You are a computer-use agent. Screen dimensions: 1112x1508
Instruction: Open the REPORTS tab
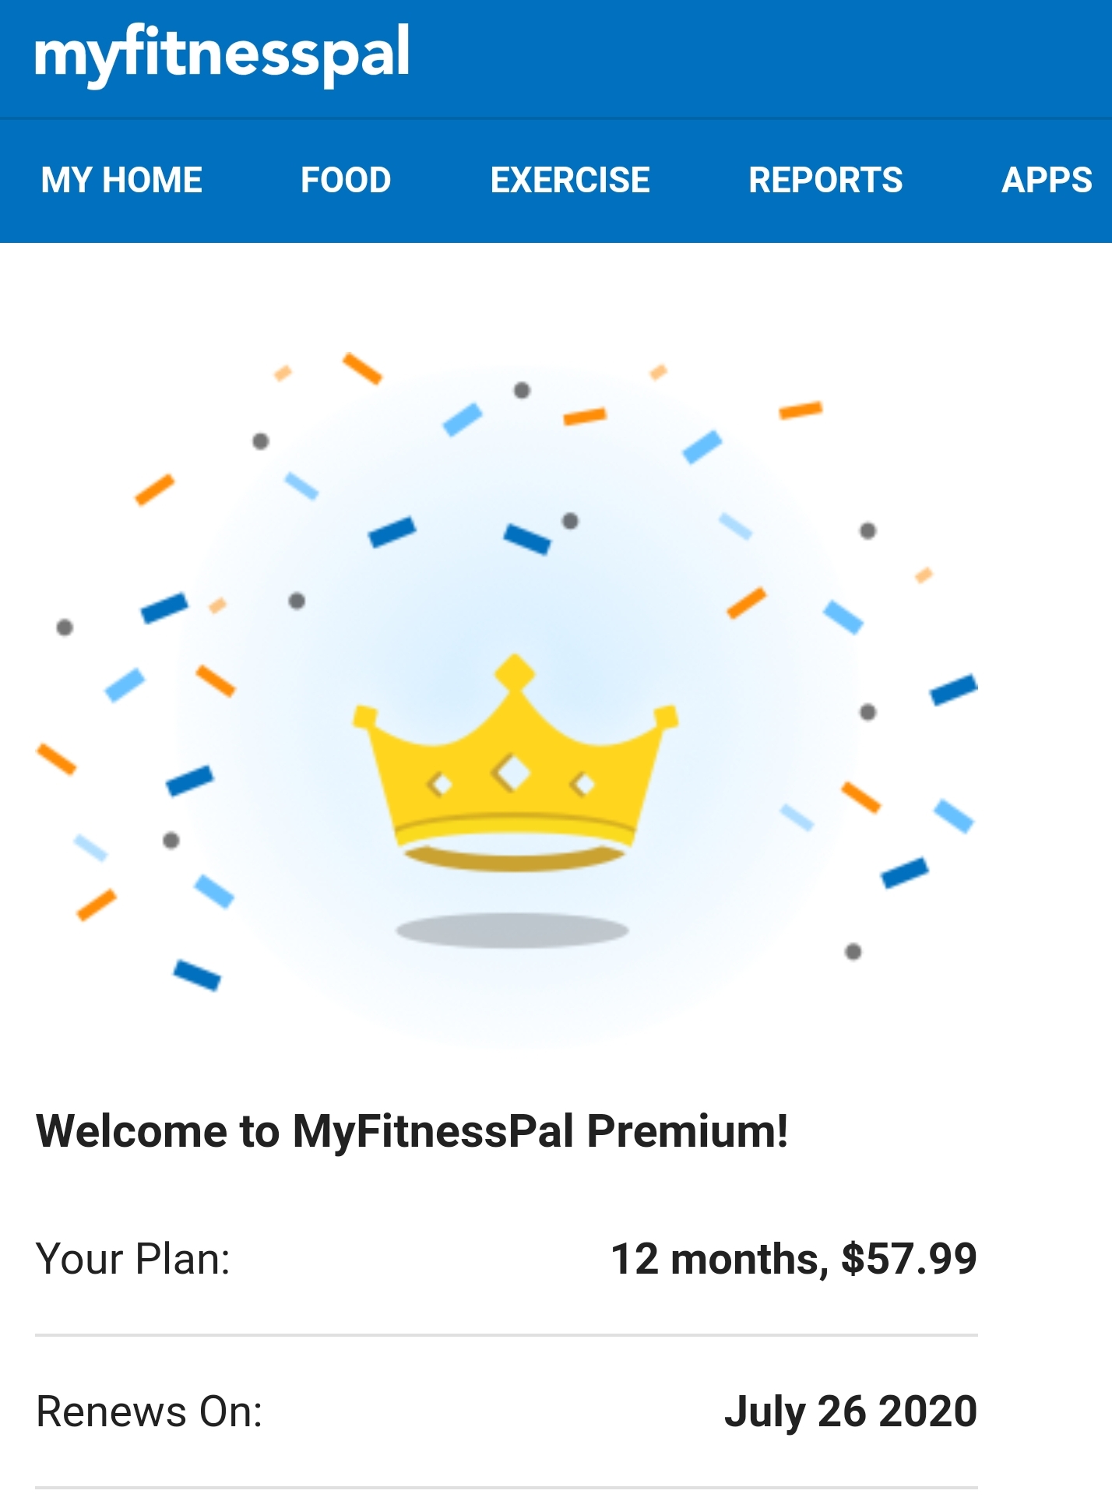825,181
